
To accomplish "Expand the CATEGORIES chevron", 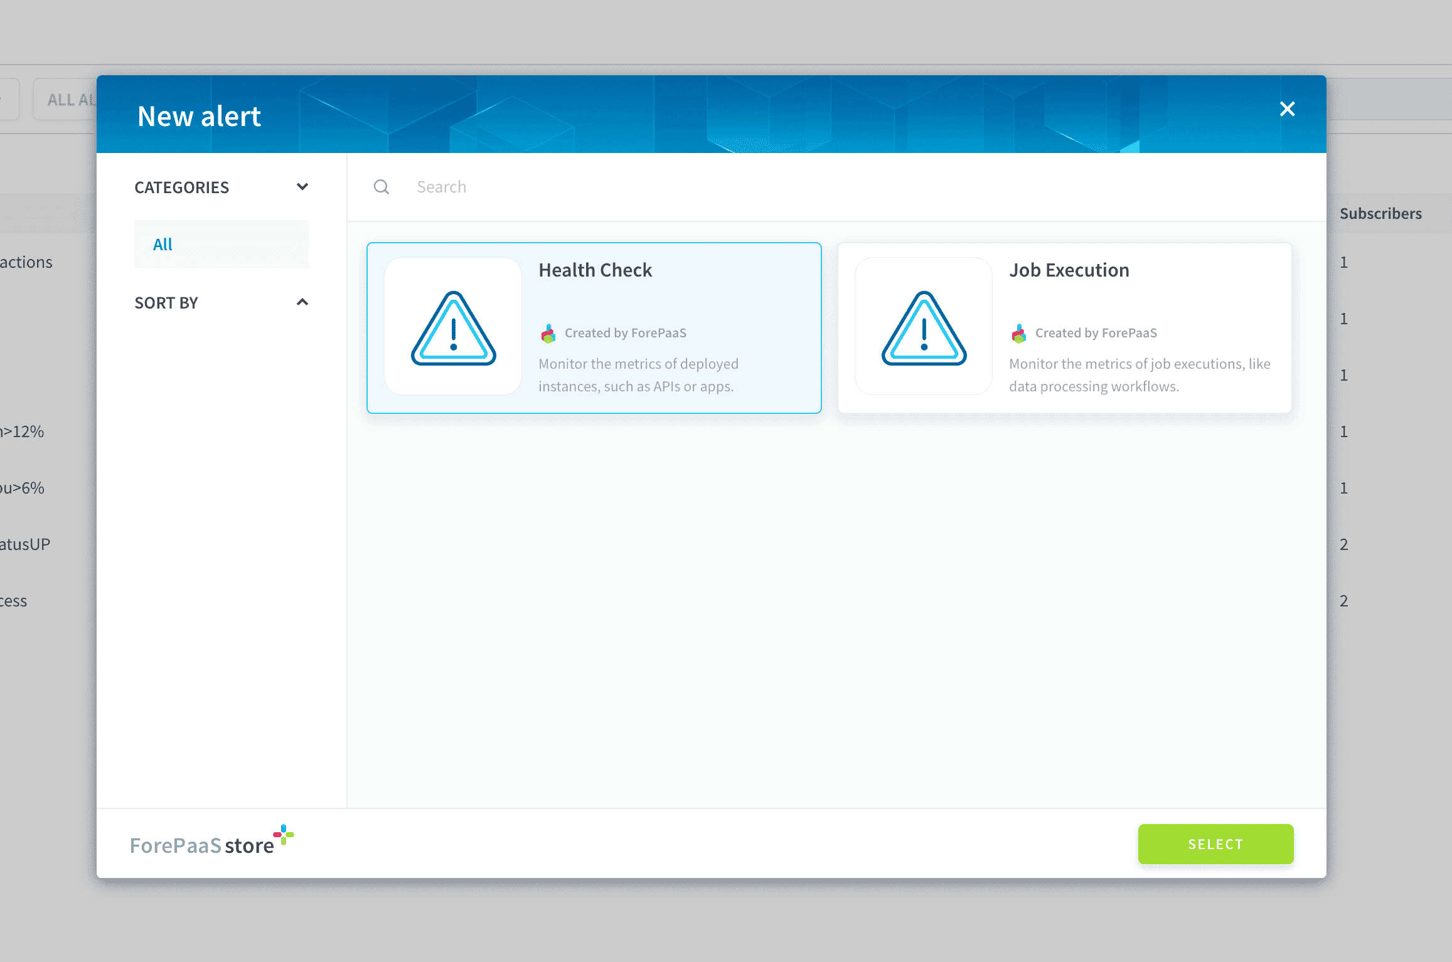I will coord(302,187).
